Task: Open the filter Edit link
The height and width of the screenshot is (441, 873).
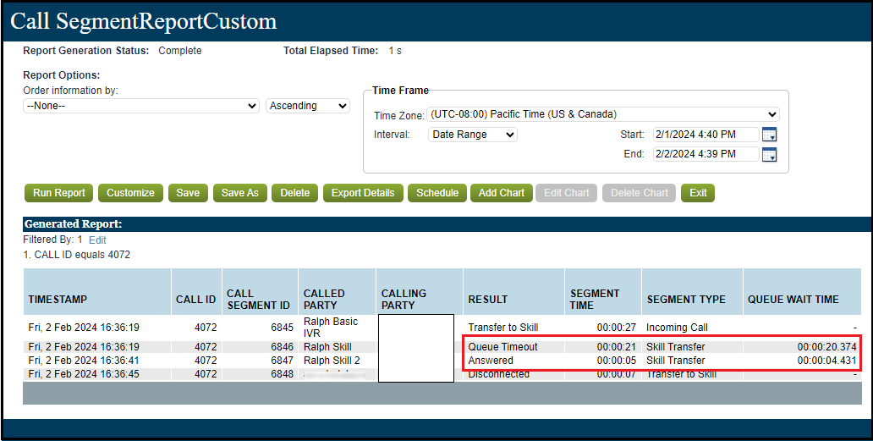Action: tap(97, 240)
